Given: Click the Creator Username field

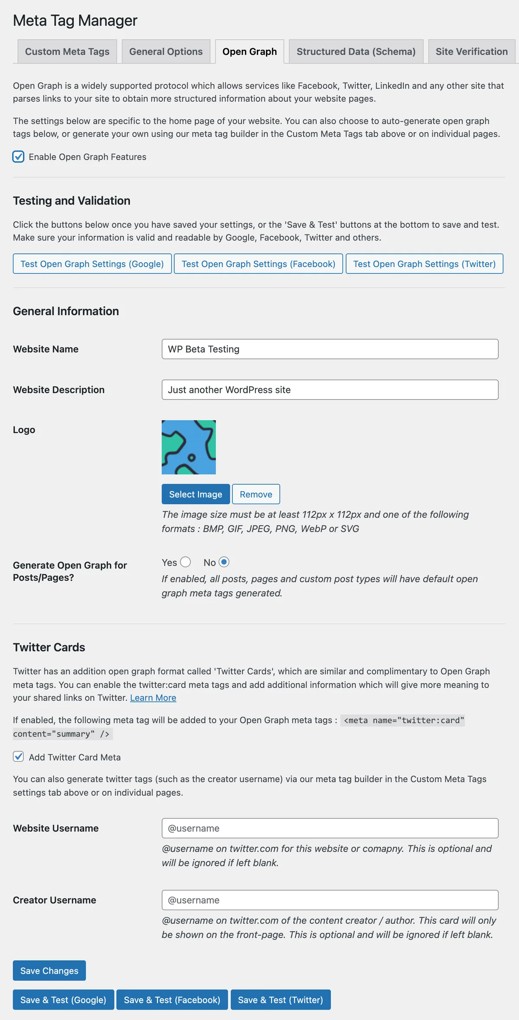Looking at the screenshot, I should [330, 900].
